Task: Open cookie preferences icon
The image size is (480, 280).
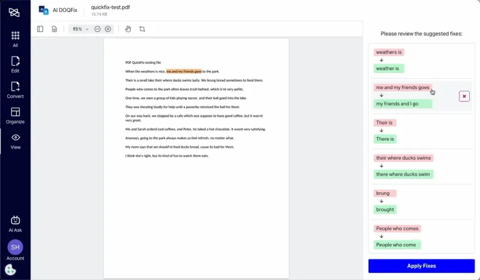Action: click(x=10, y=270)
